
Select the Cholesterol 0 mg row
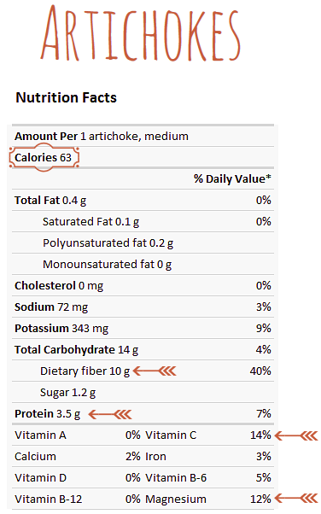(x=143, y=285)
